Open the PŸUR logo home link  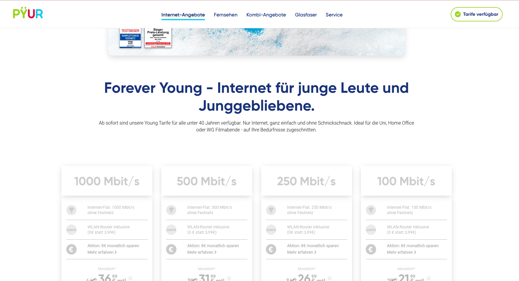tap(28, 13)
